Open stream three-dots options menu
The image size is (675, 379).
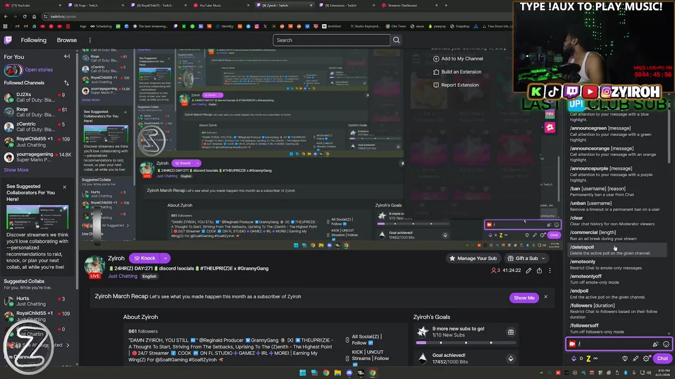[549, 271]
